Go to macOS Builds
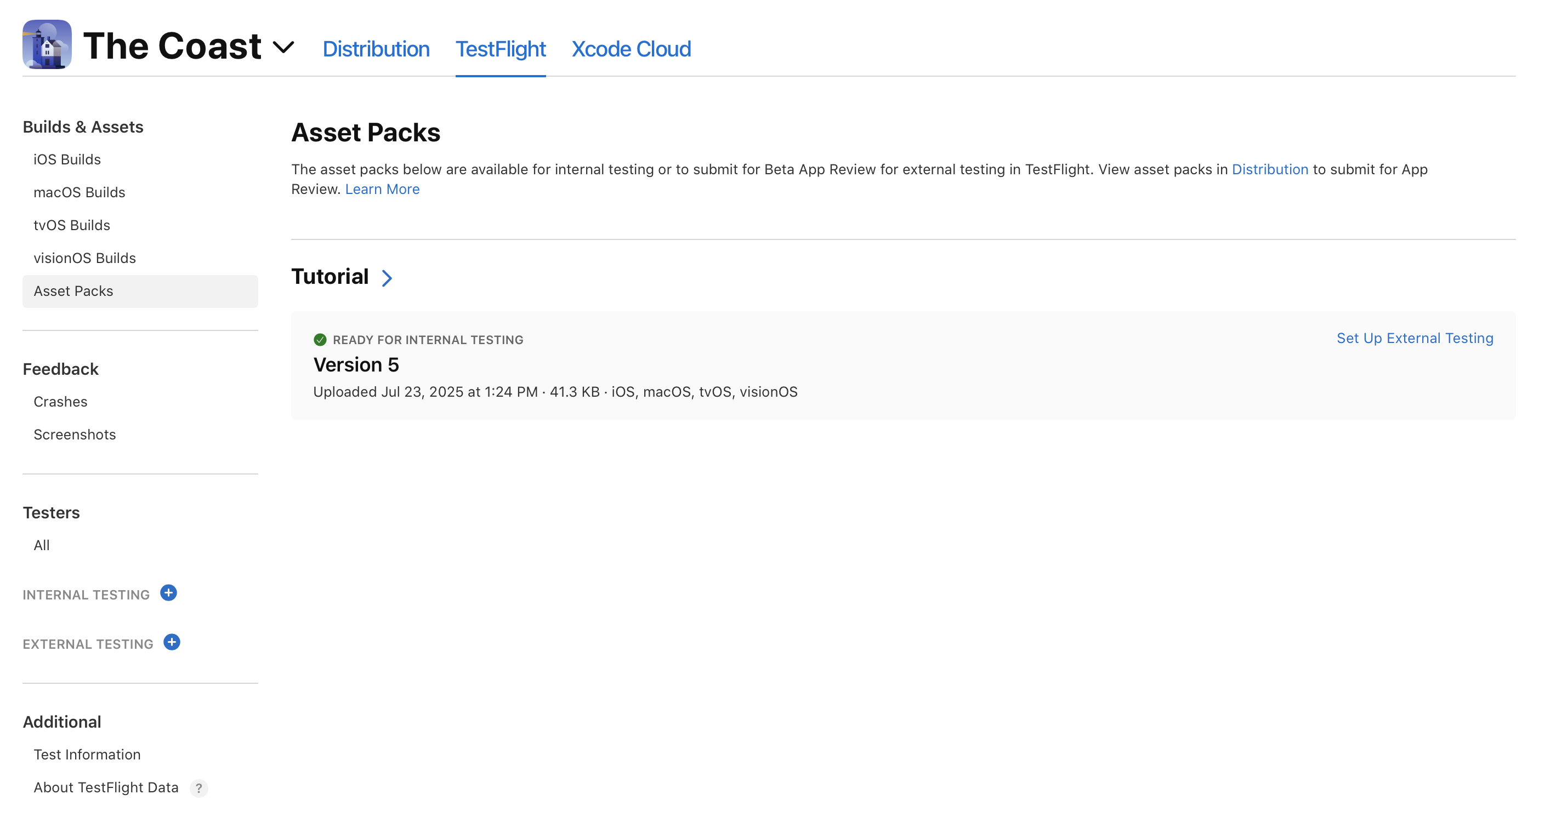 click(79, 192)
